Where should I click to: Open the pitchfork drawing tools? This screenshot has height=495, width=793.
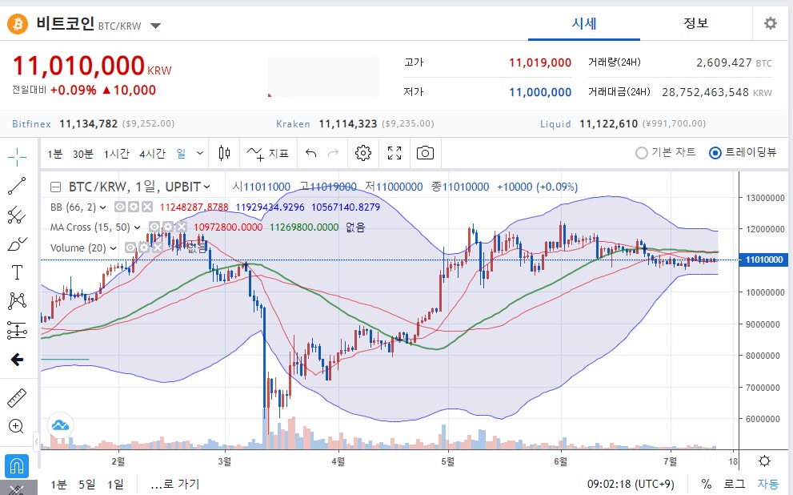pyautogui.click(x=17, y=215)
